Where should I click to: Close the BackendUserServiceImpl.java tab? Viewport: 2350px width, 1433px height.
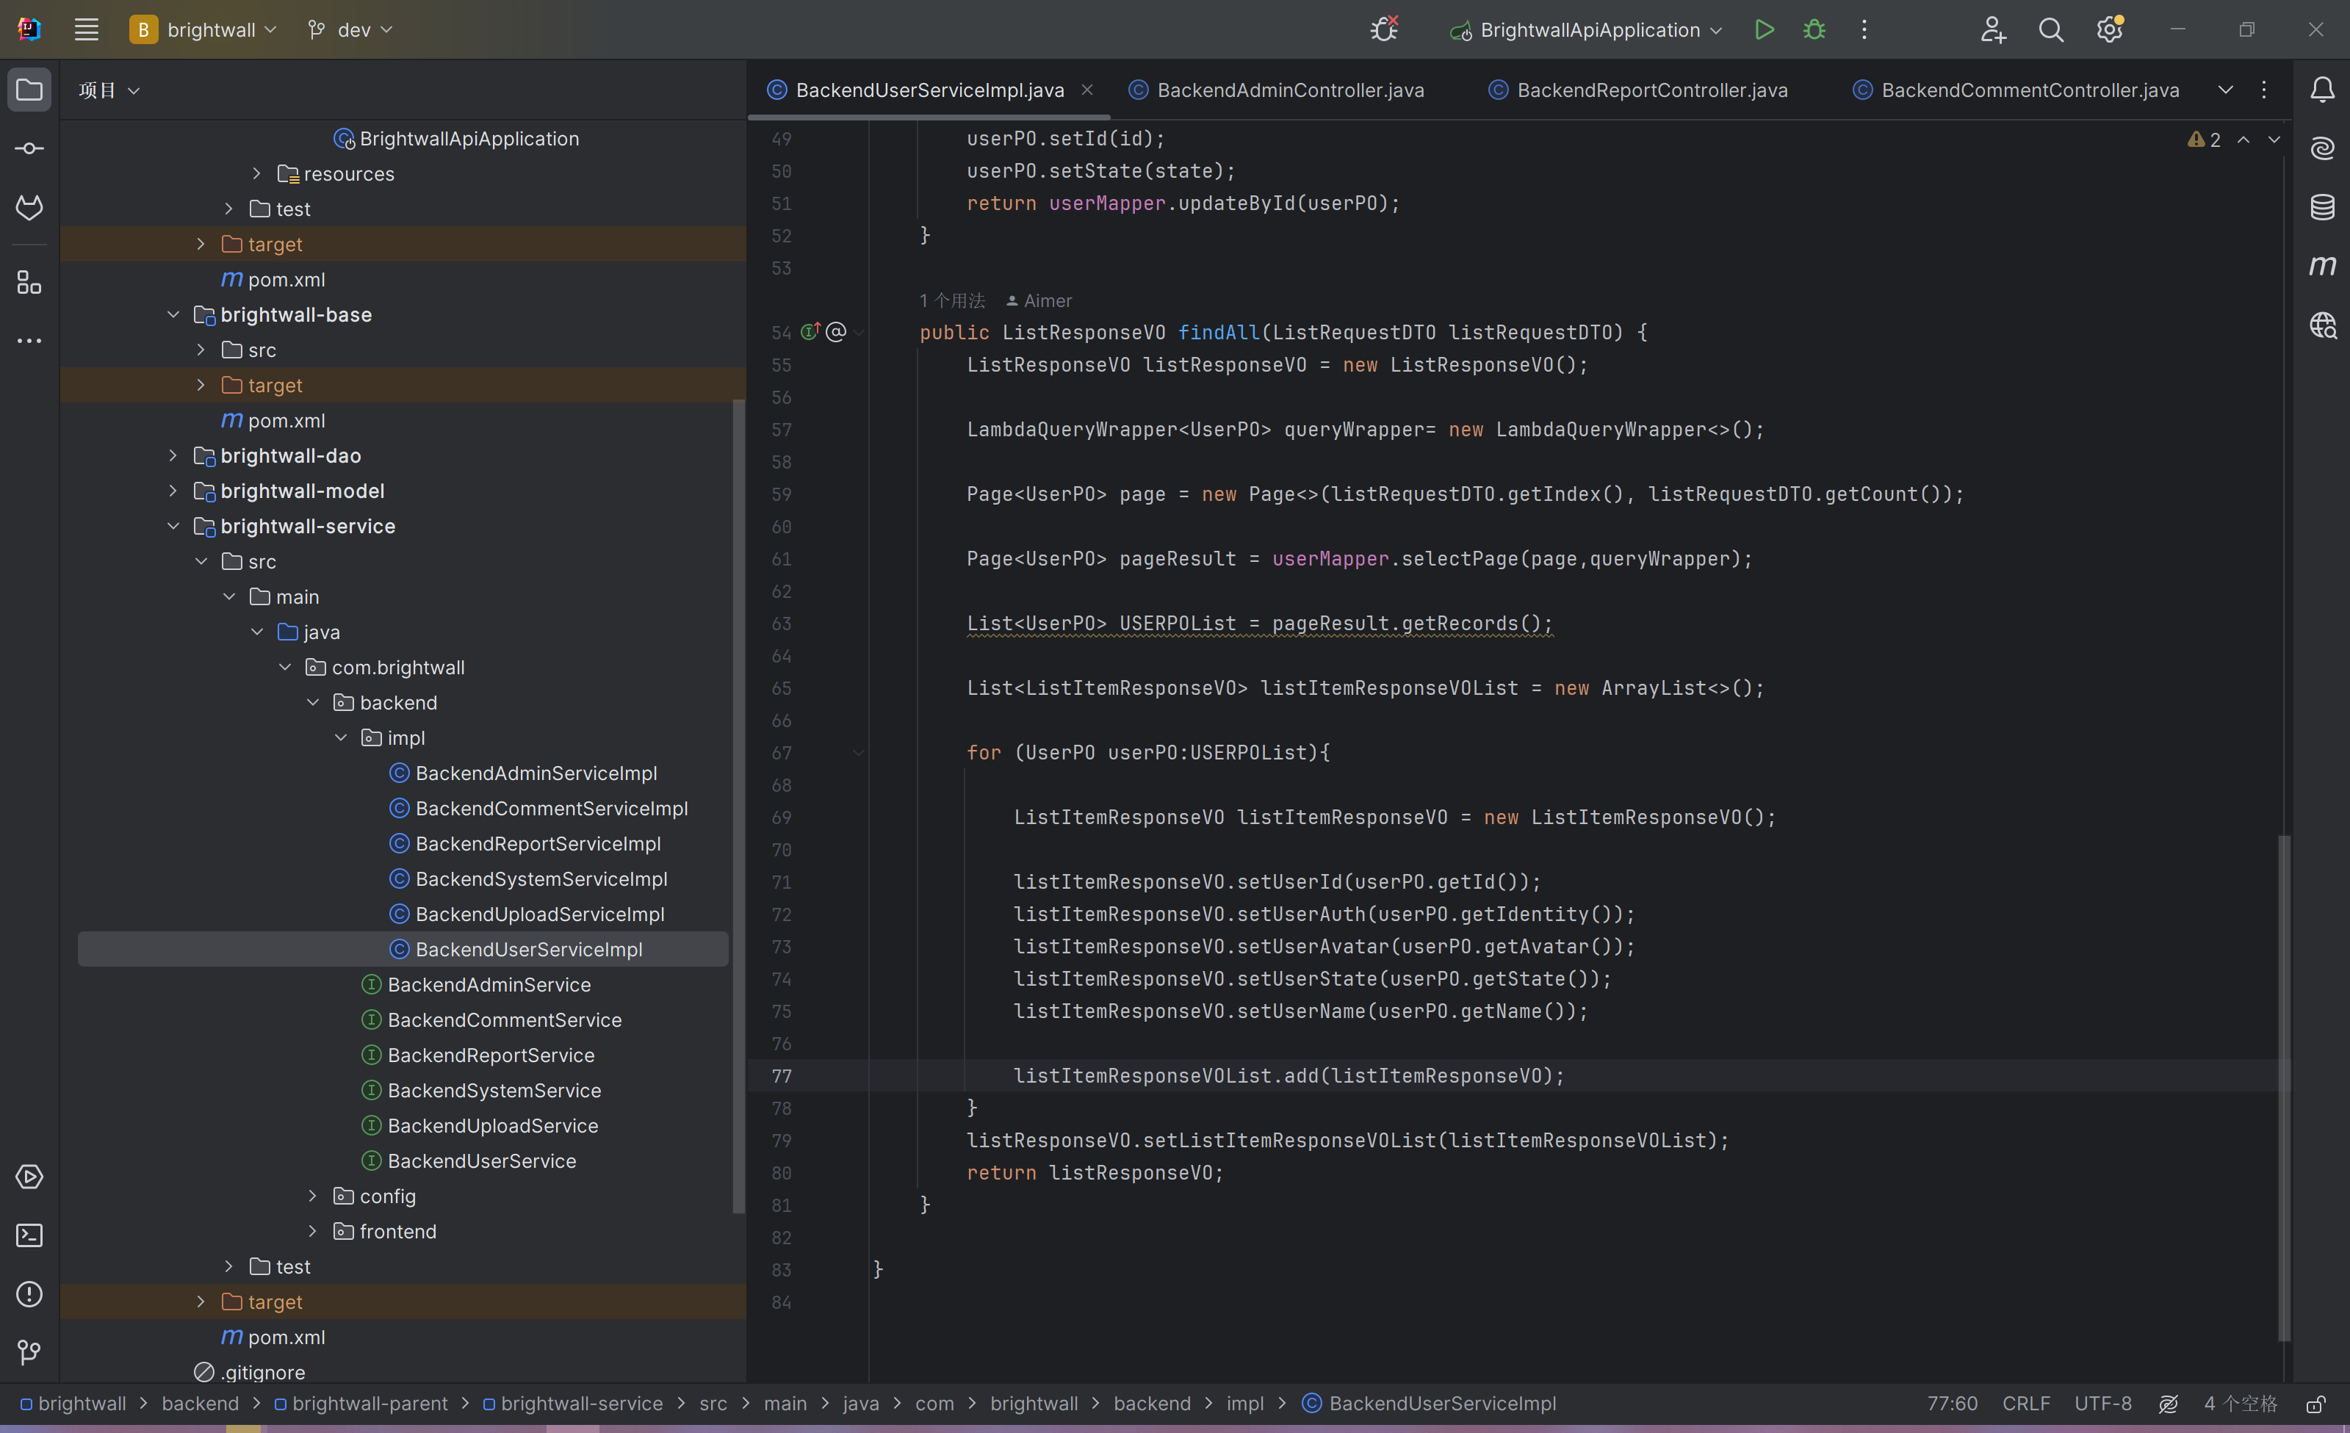pos(1087,90)
